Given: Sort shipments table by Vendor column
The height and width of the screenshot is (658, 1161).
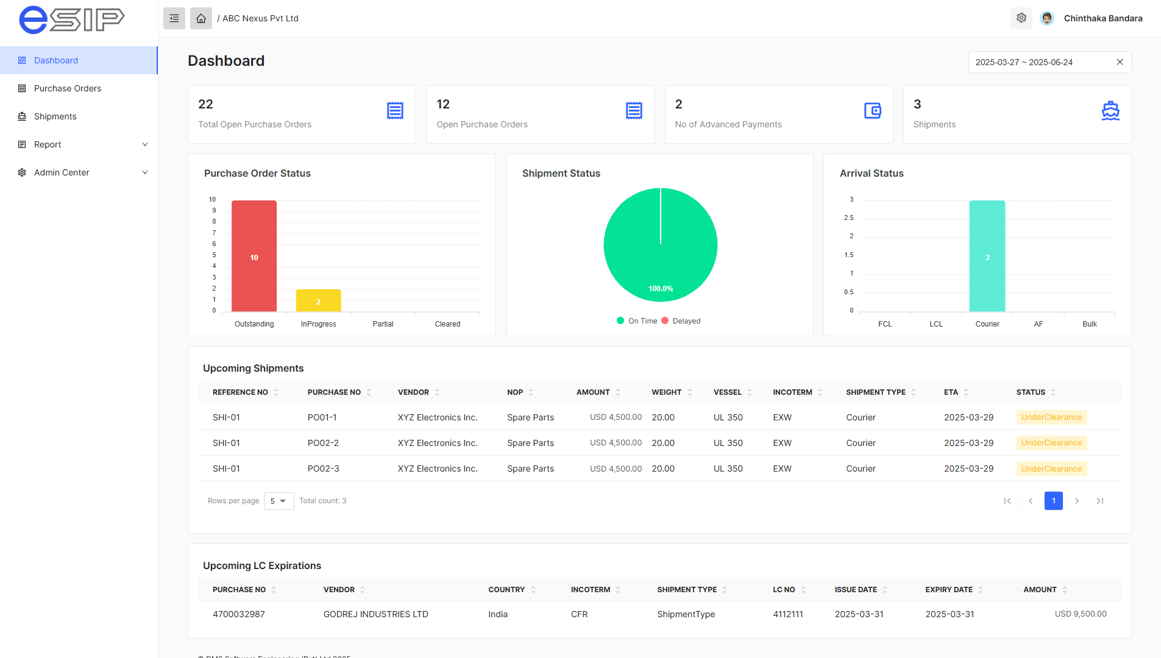Looking at the screenshot, I should point(437,392).
